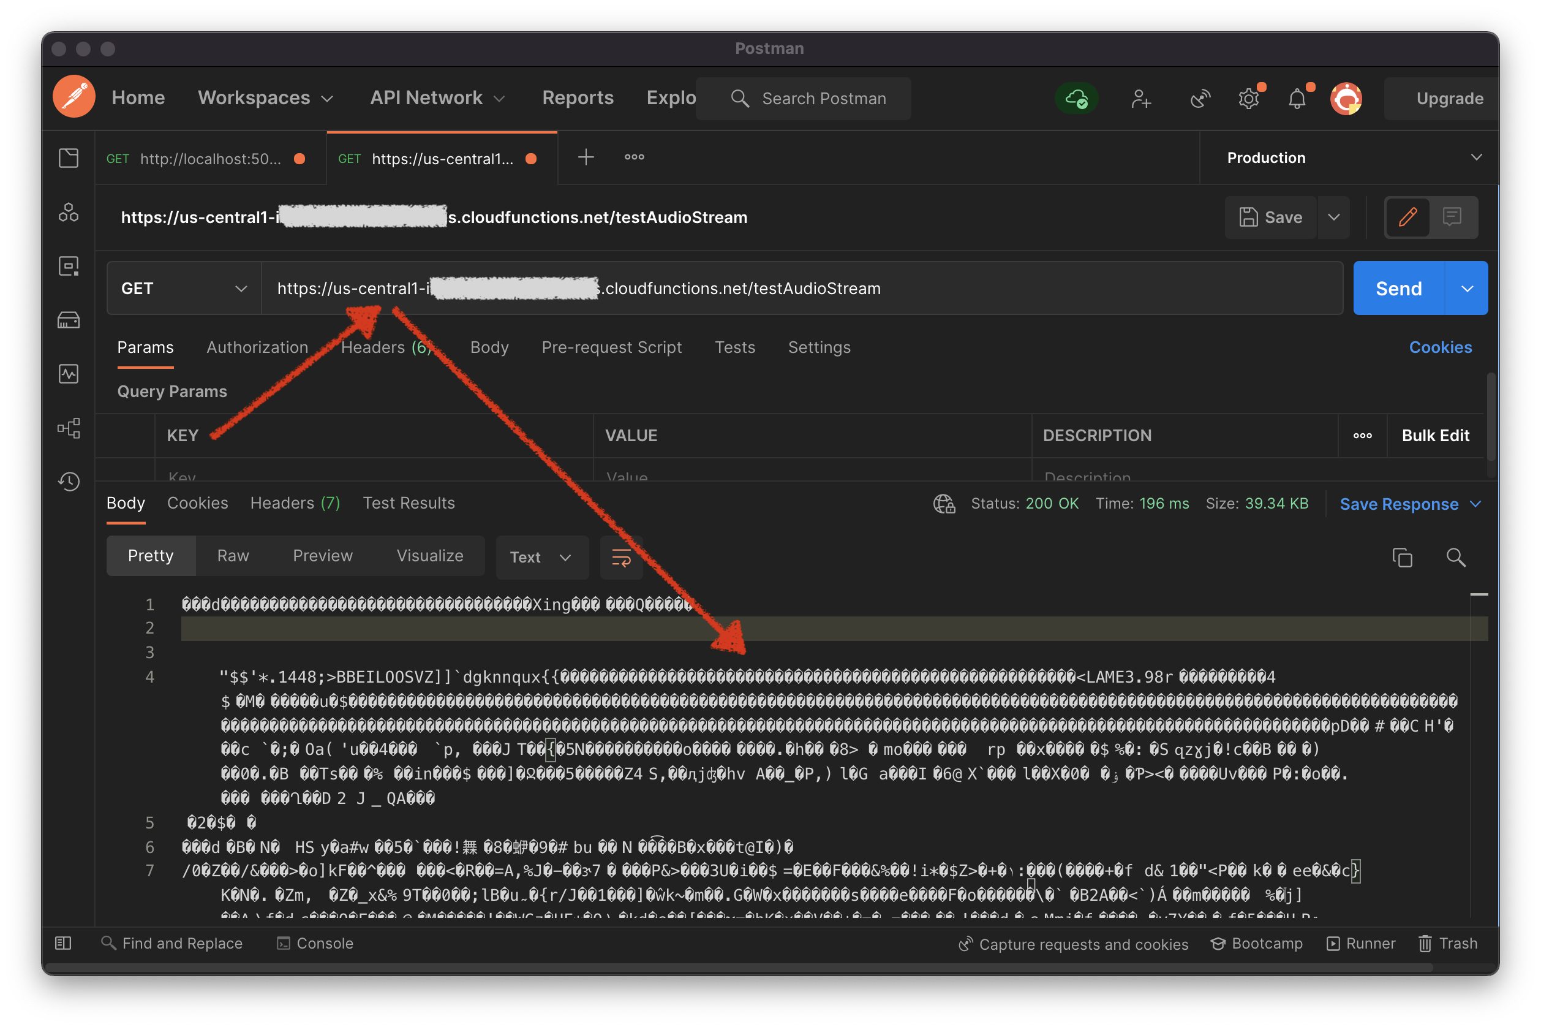1541x1027 pixels.
Task: Open Monitors in the sidebar
Action: click(69, 374)
